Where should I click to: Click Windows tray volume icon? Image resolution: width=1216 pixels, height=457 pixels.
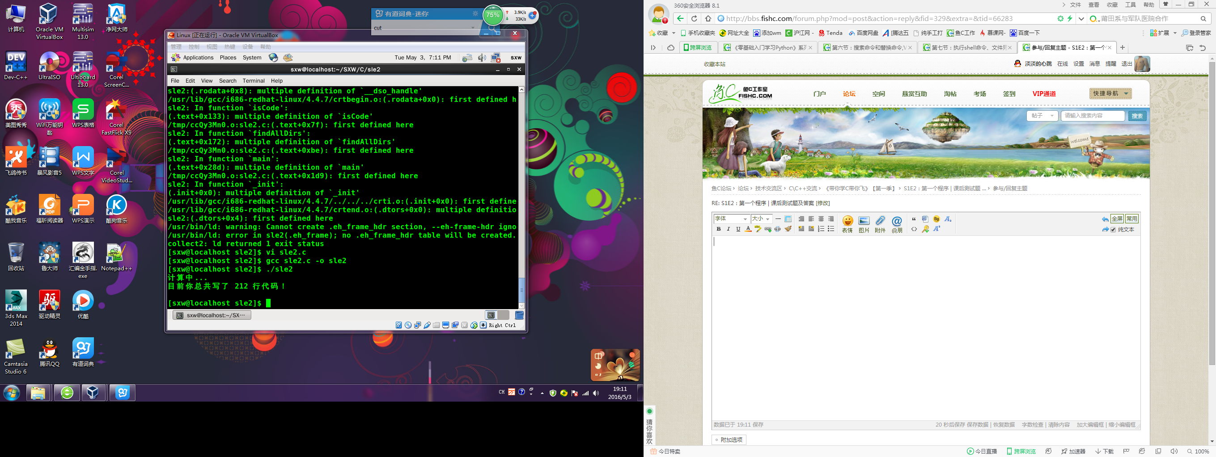(x=596, y=393)
